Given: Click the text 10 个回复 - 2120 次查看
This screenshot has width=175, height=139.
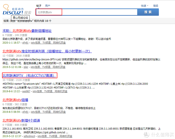Looking at the screenshot, I should 16,80.
